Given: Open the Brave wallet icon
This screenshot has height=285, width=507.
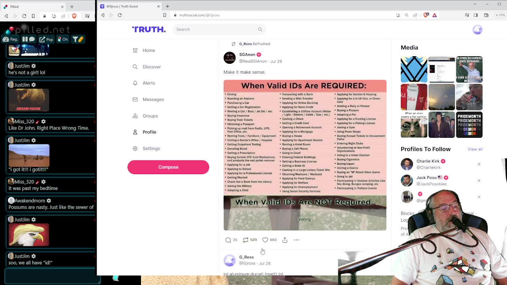Looking at the screenshot, I should coord(486,15).
